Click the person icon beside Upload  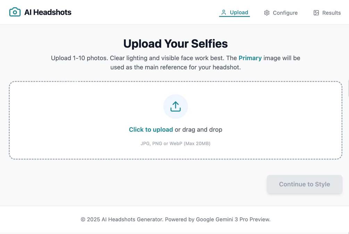point(224,12)
